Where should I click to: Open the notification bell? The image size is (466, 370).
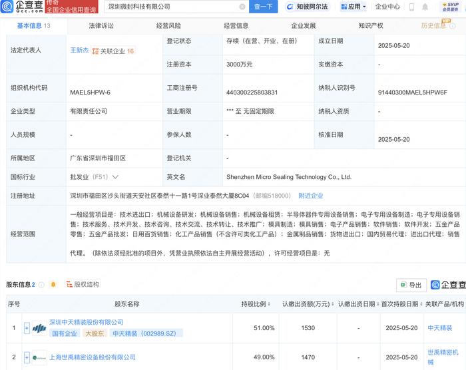[x=425, y=7]
